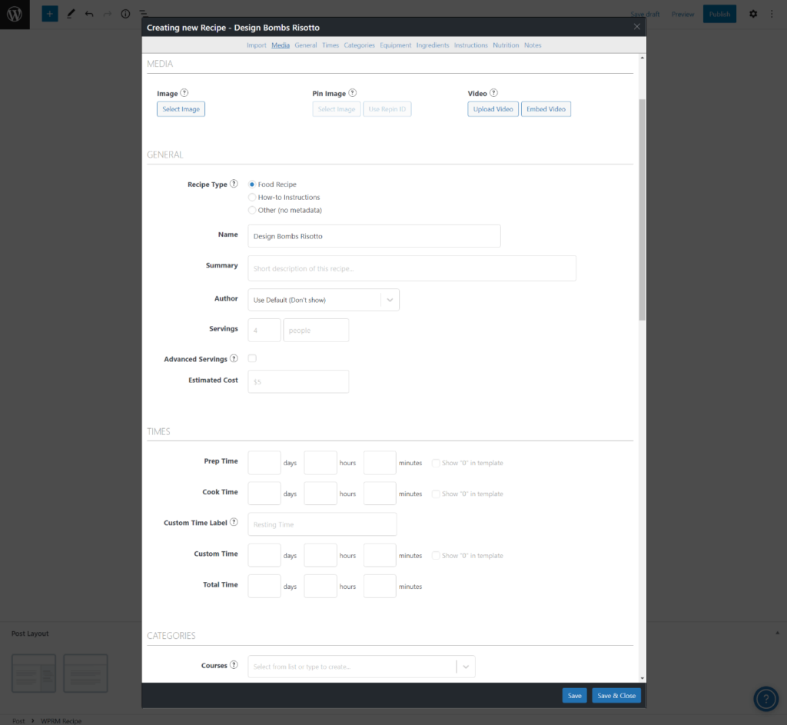This screenshot has width=787, height=725.
Task: Click the servings unit "people" field
Action: 316,331
